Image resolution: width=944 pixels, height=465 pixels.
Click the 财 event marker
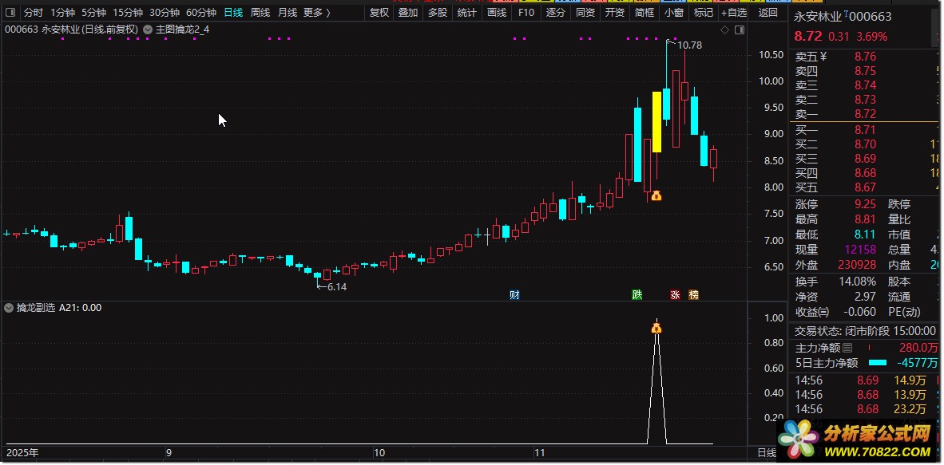pyautogui.click(x=514, y=295)
